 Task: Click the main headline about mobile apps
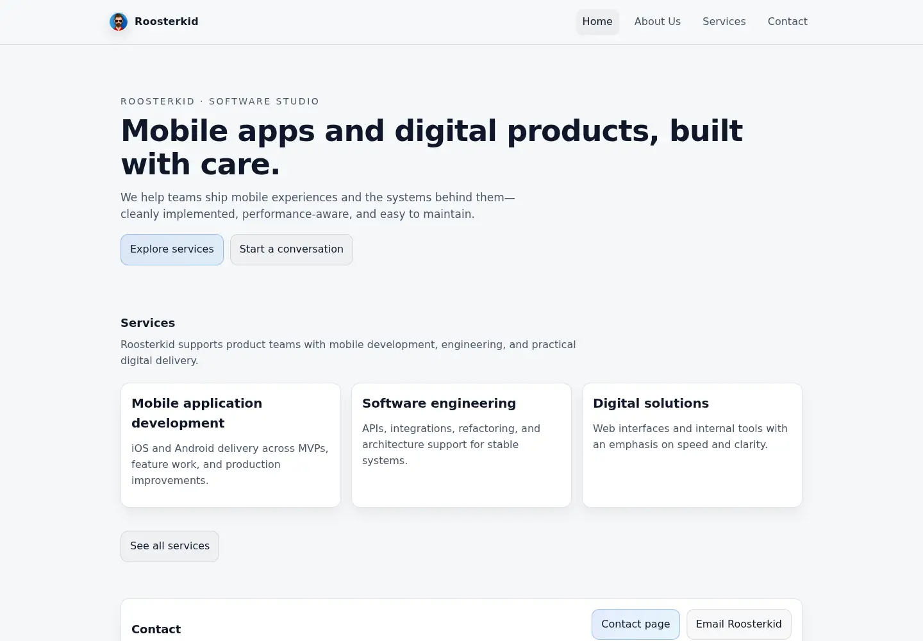tap(432, 147)
